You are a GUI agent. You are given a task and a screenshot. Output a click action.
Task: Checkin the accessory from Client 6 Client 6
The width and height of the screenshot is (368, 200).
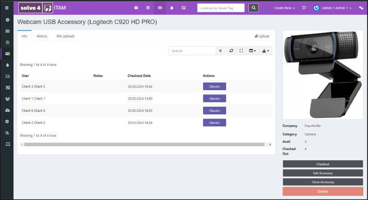point(214,110)
